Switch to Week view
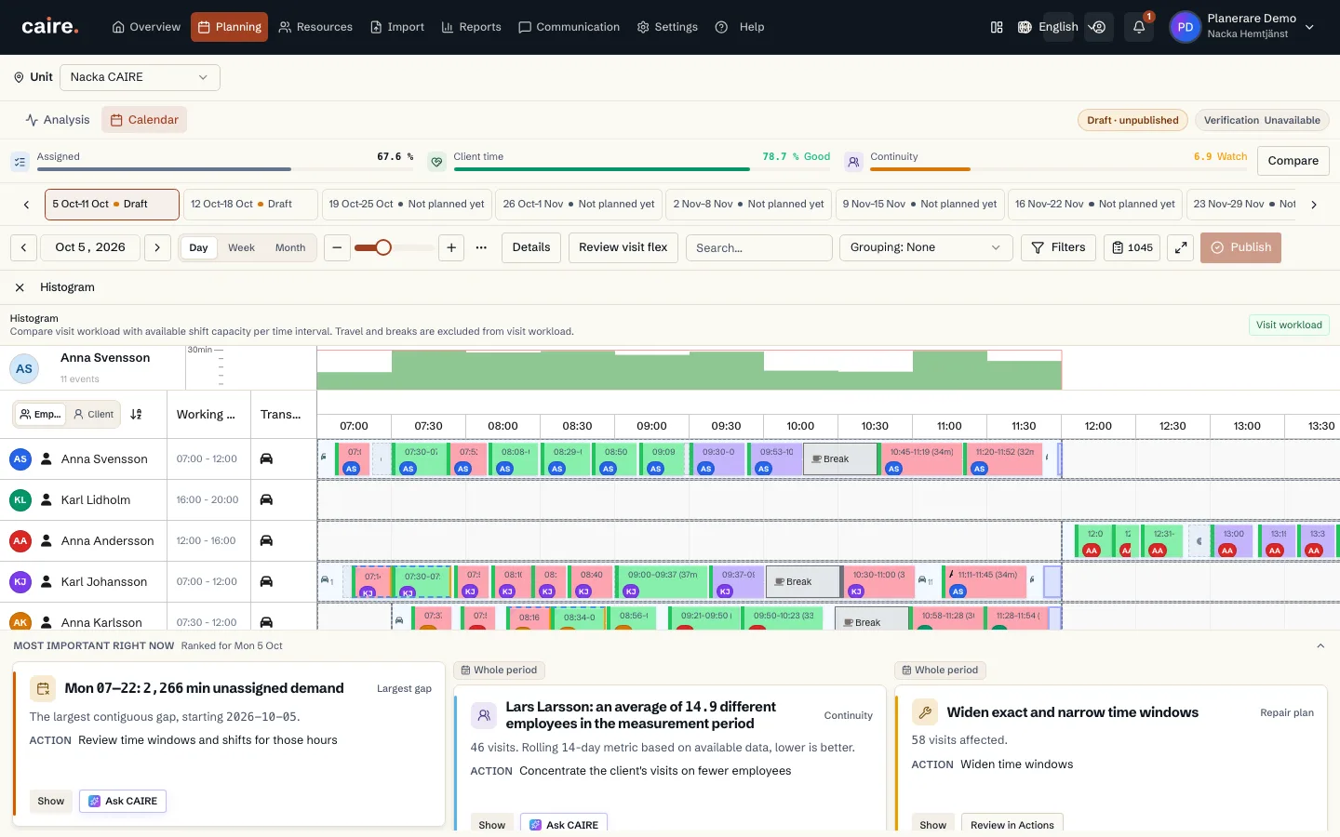1340x837 pixels. 241,247
